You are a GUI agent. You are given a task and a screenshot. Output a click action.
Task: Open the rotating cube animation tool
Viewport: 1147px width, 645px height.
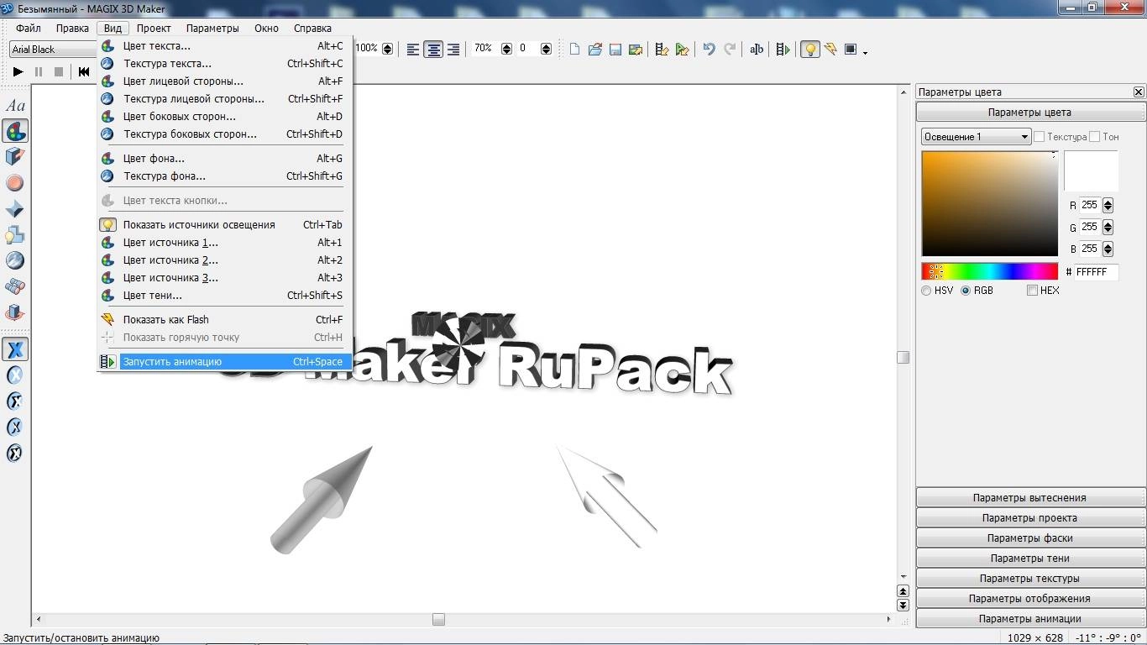pos(15,313)
